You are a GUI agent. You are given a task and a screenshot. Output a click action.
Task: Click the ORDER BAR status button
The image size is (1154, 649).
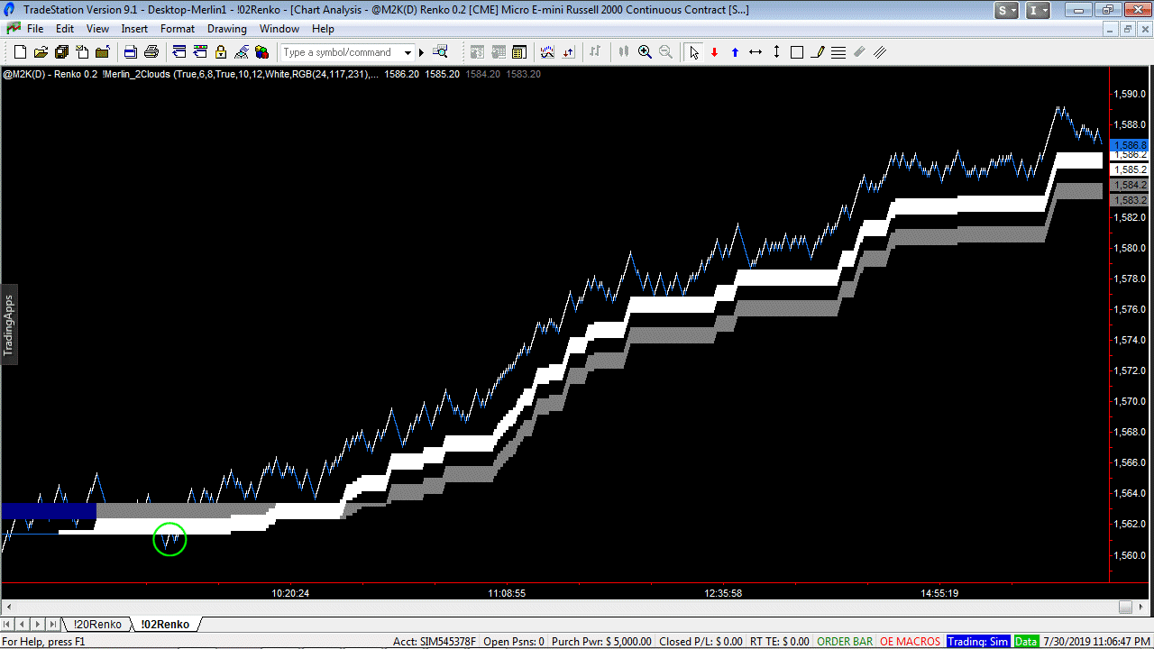click(x=845, y=642)
